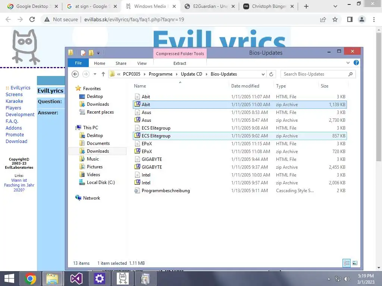Switch to Large icons view layout

point(355,263)
